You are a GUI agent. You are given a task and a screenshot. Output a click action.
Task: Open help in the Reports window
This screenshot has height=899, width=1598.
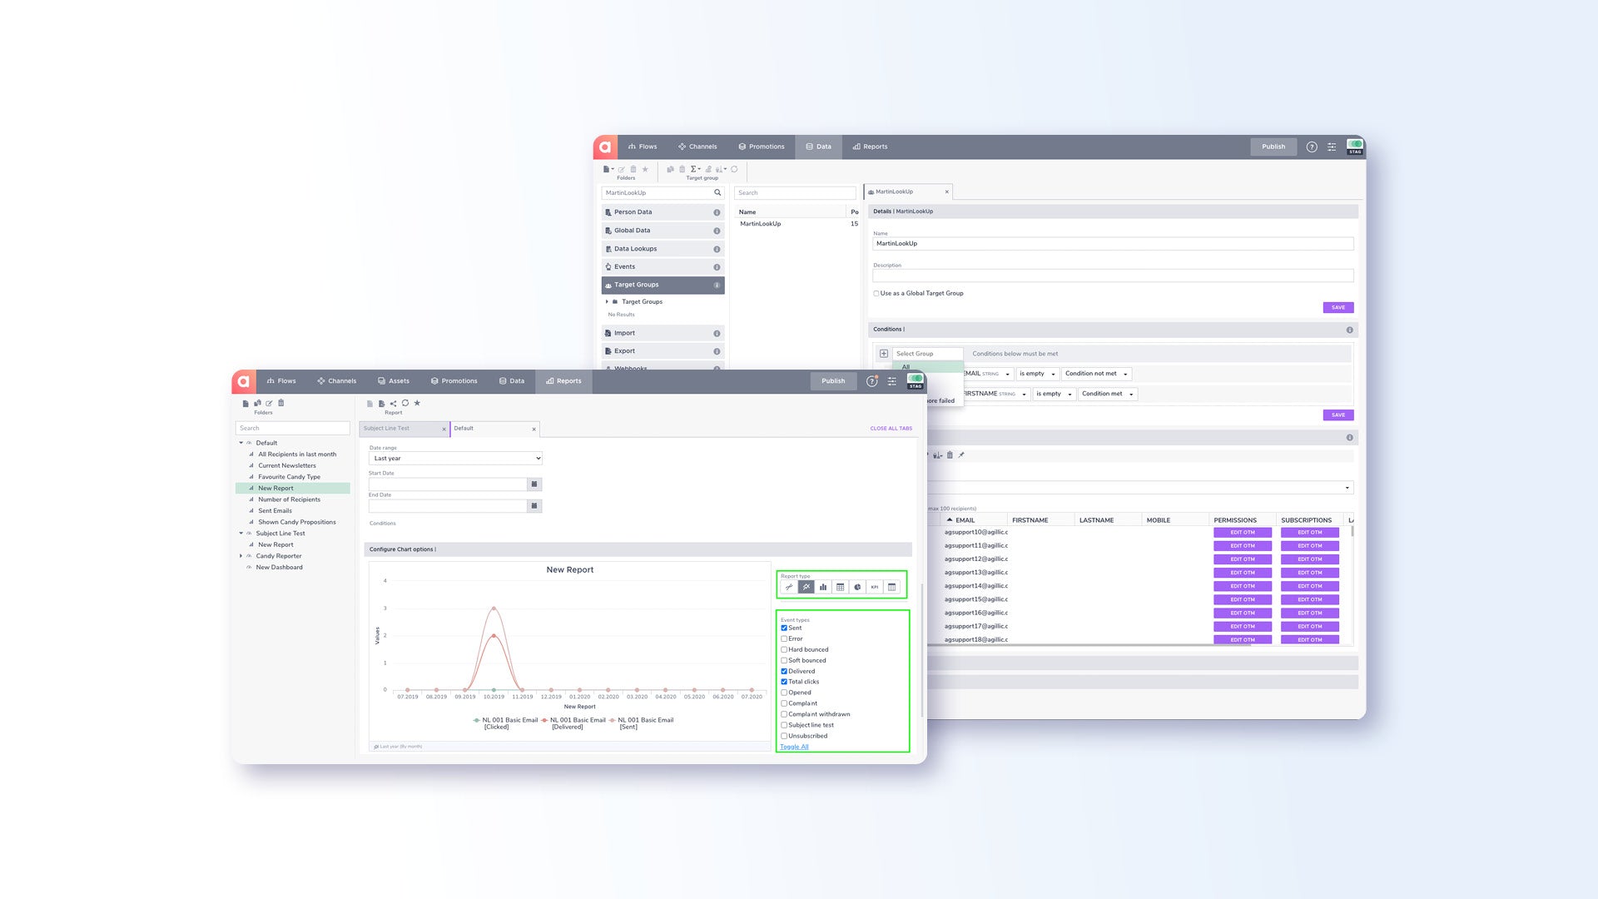point(871,381)
